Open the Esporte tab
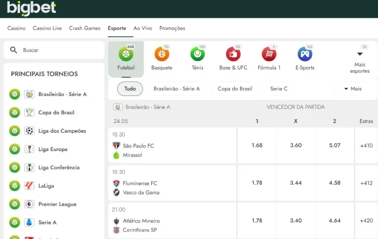This screenshot has height=239, width=378. pos(117,28)
